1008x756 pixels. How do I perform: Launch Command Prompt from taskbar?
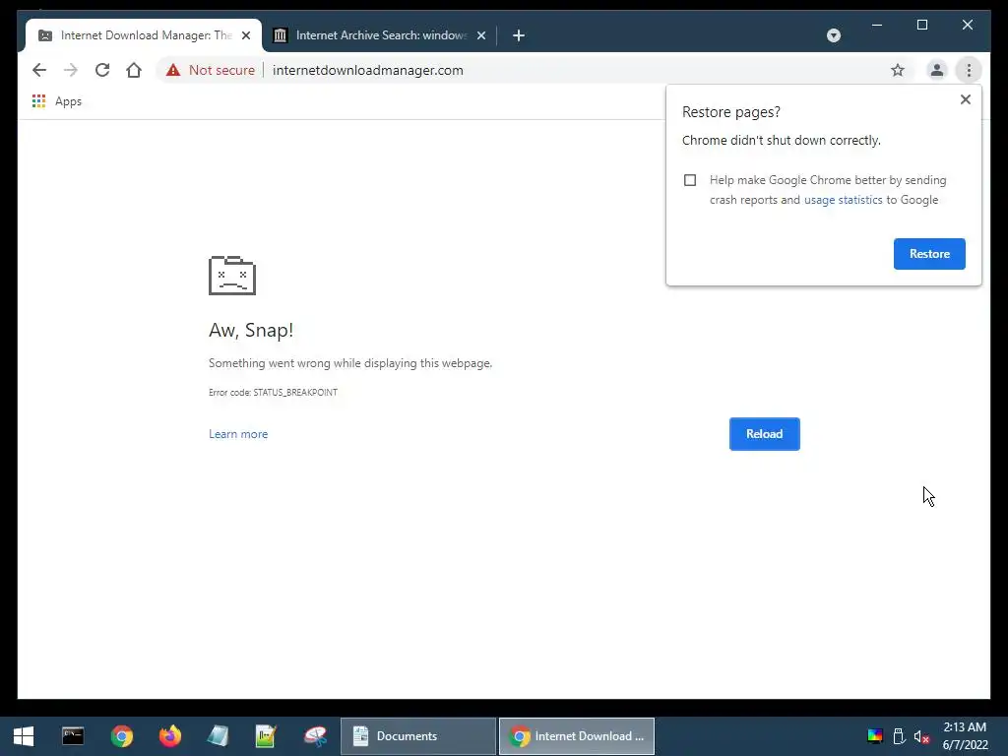click(73, 736)
